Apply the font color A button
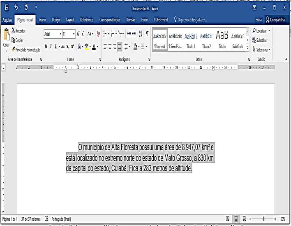 [x=94, y=47]
